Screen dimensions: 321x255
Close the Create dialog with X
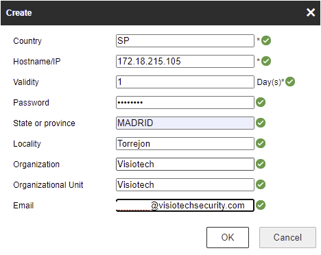coord(311,12)
